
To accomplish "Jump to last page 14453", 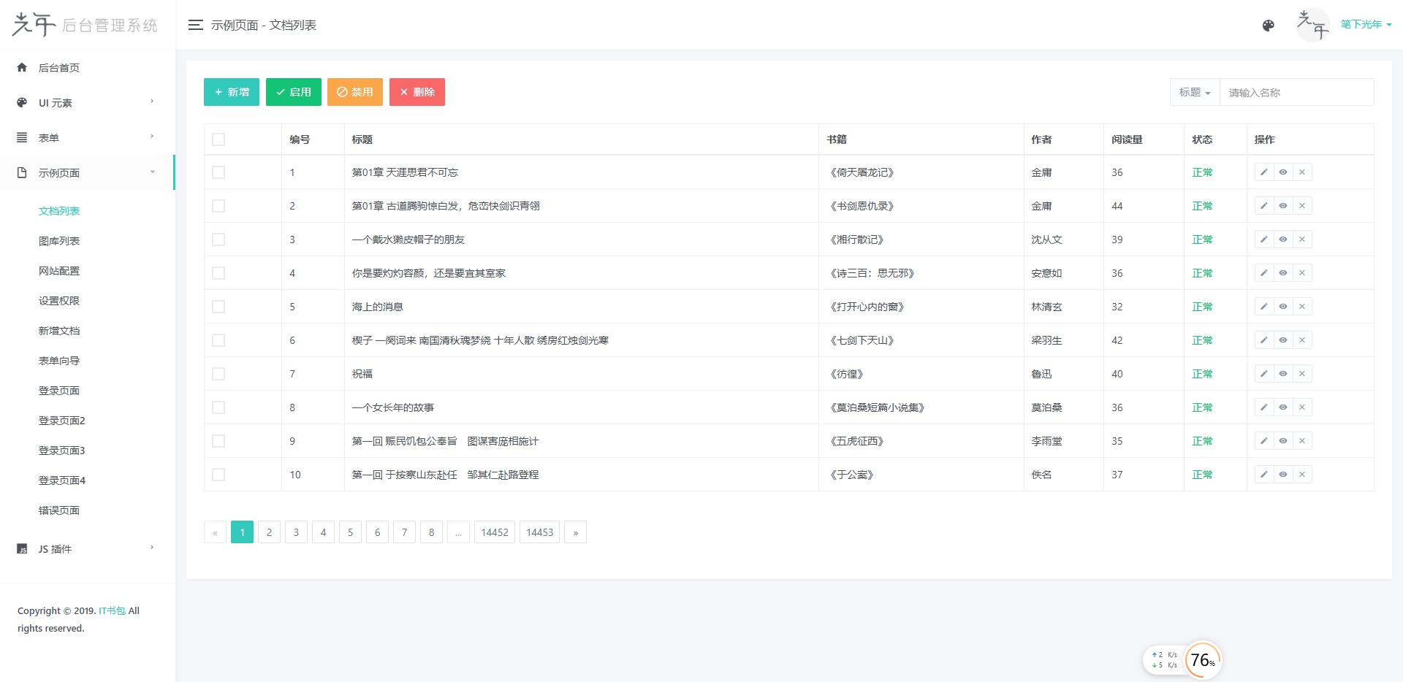I will point(540,532).
